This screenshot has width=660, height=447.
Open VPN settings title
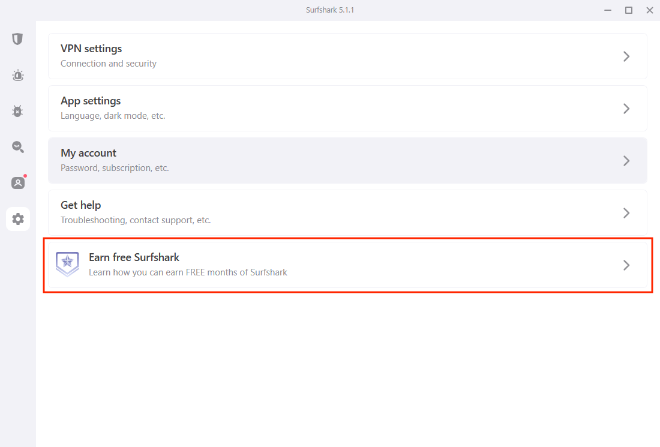pyautogui.click(x=91, y=49)
